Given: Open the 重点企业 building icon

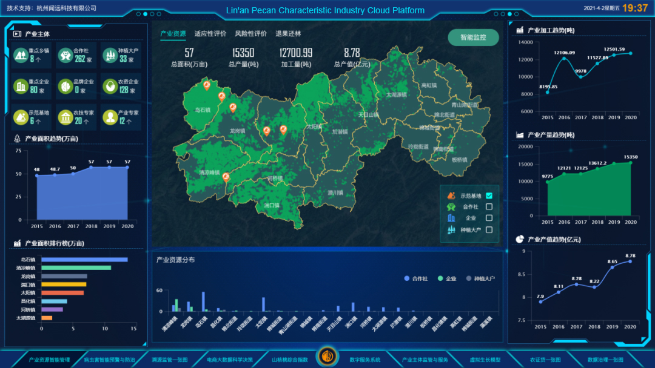Looking at the screenshot, I should click(20, 86).
